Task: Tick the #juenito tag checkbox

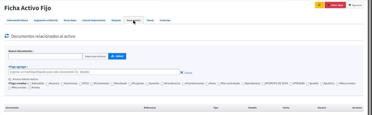Action: tap(147, 84)
